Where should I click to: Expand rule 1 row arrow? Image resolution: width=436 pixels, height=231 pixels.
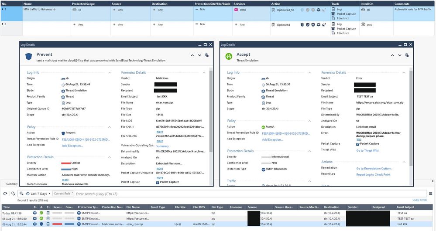coord(3,9)
